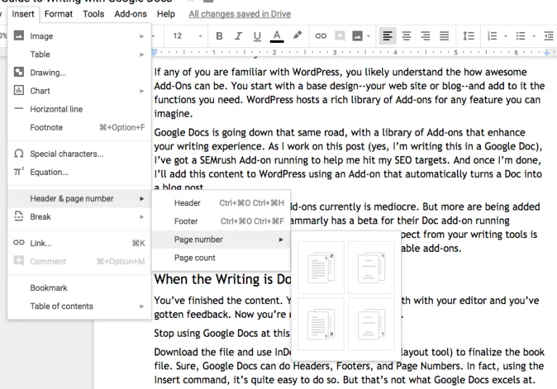The height and width of the screenshot is (389, 557).
Task: Open the Add-ons menu
Action: click(x=131, y=14)
